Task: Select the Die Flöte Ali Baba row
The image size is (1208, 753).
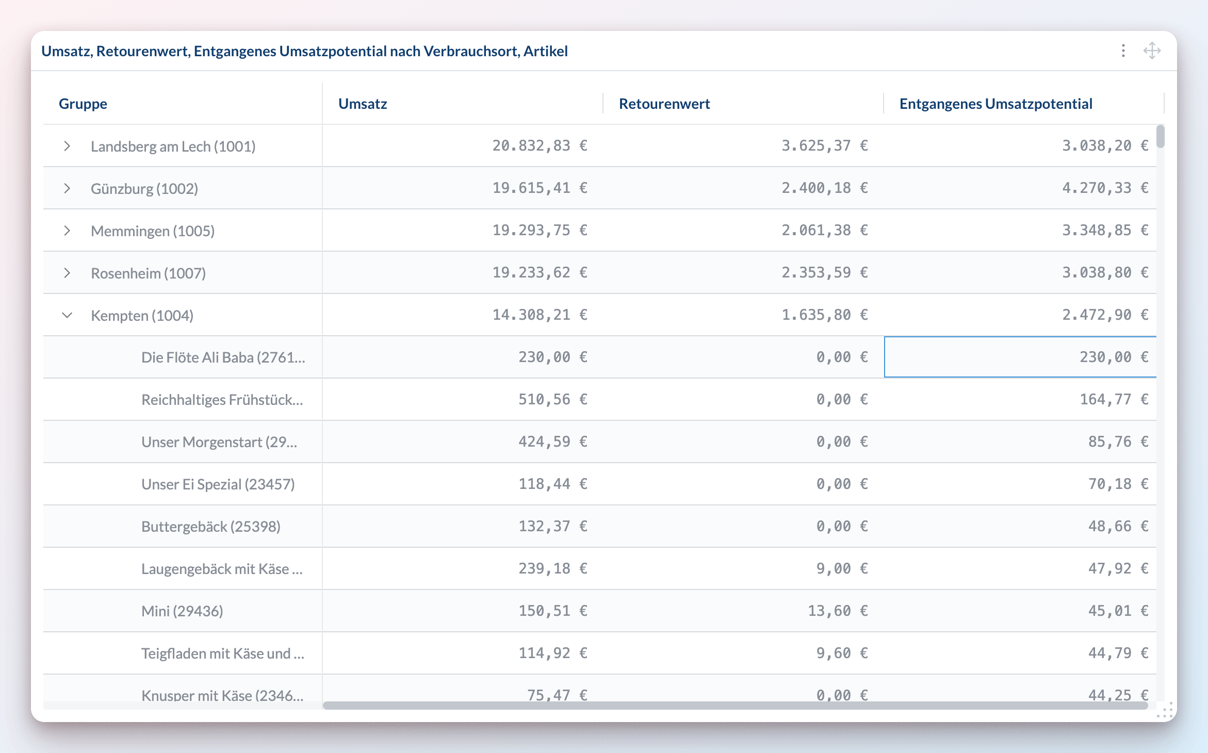Action: click(223, 357)
